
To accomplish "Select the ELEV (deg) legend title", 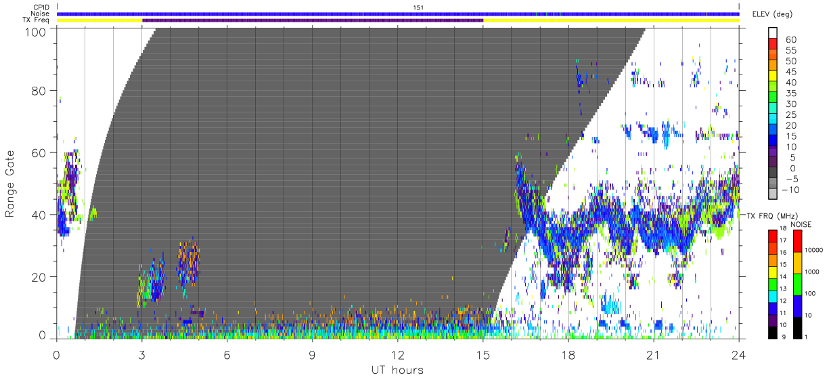I will click(x=772, y=14).
